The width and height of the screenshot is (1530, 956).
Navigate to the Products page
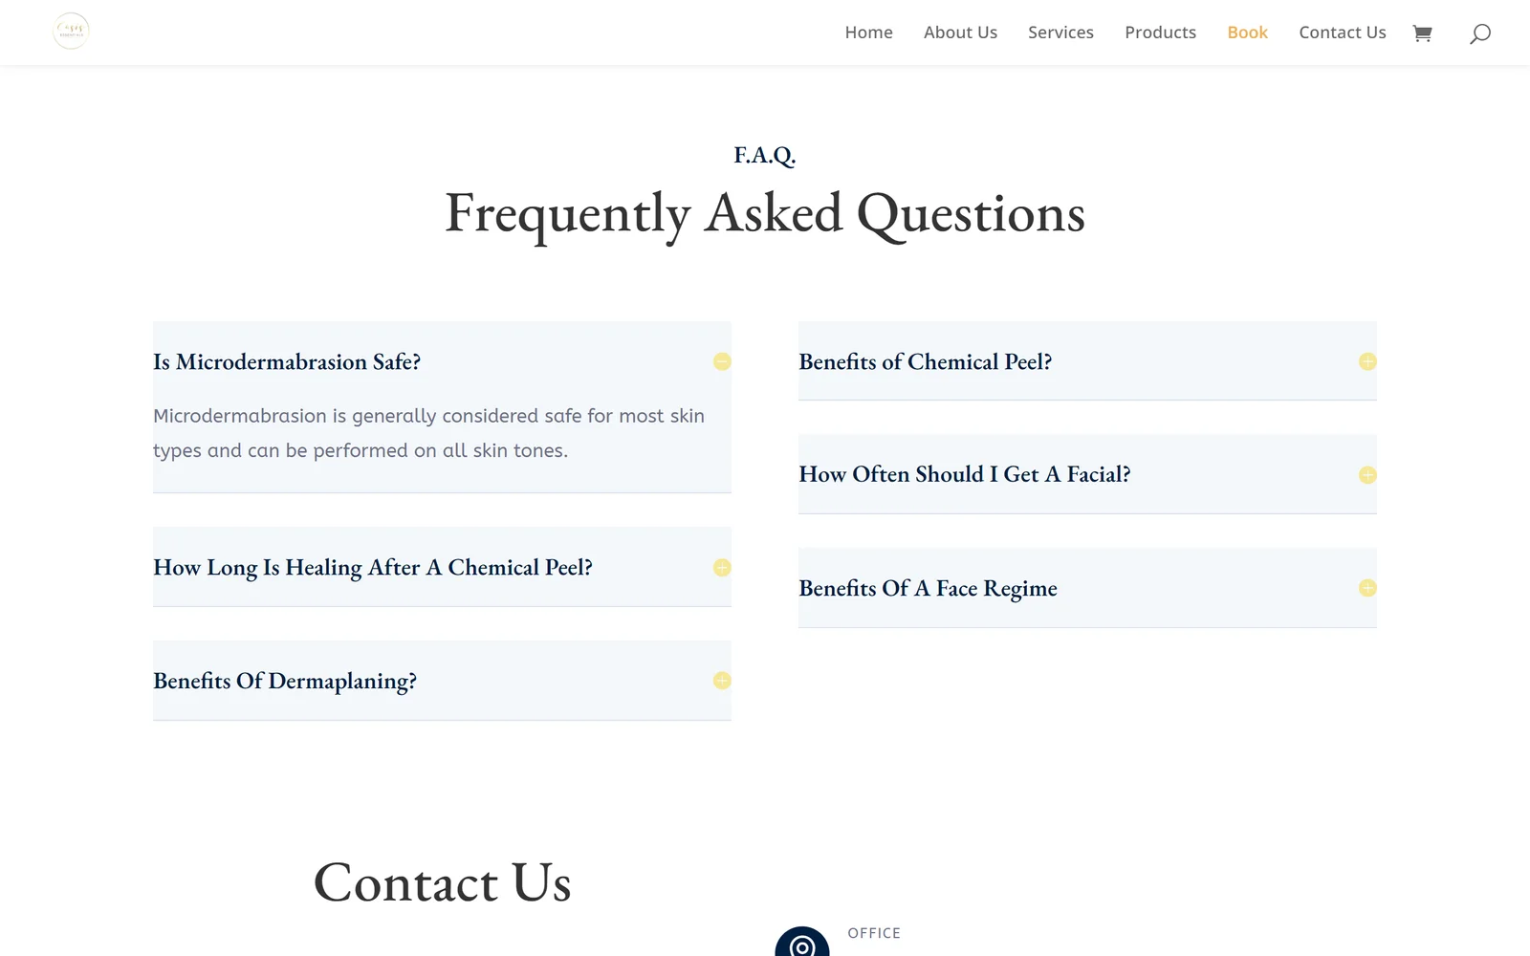tap(1160, 33)
